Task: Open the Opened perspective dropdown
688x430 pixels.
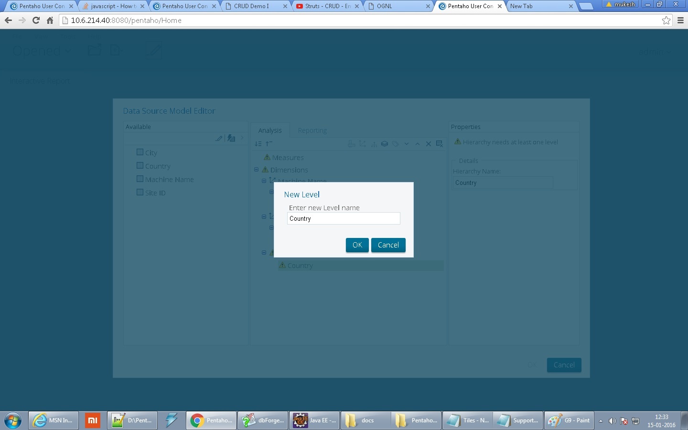Action: (42, 51)
